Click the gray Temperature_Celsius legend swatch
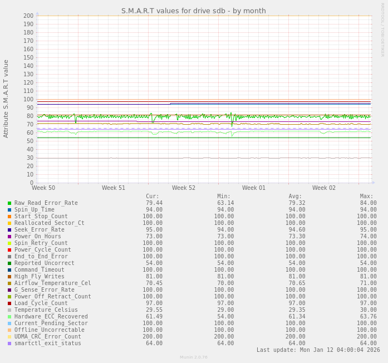This screenshot has height=363, width=388. pos(9,310)
